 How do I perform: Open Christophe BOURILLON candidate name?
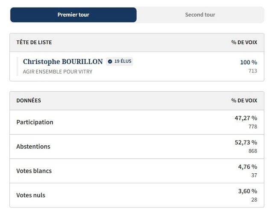click(63, 62)
